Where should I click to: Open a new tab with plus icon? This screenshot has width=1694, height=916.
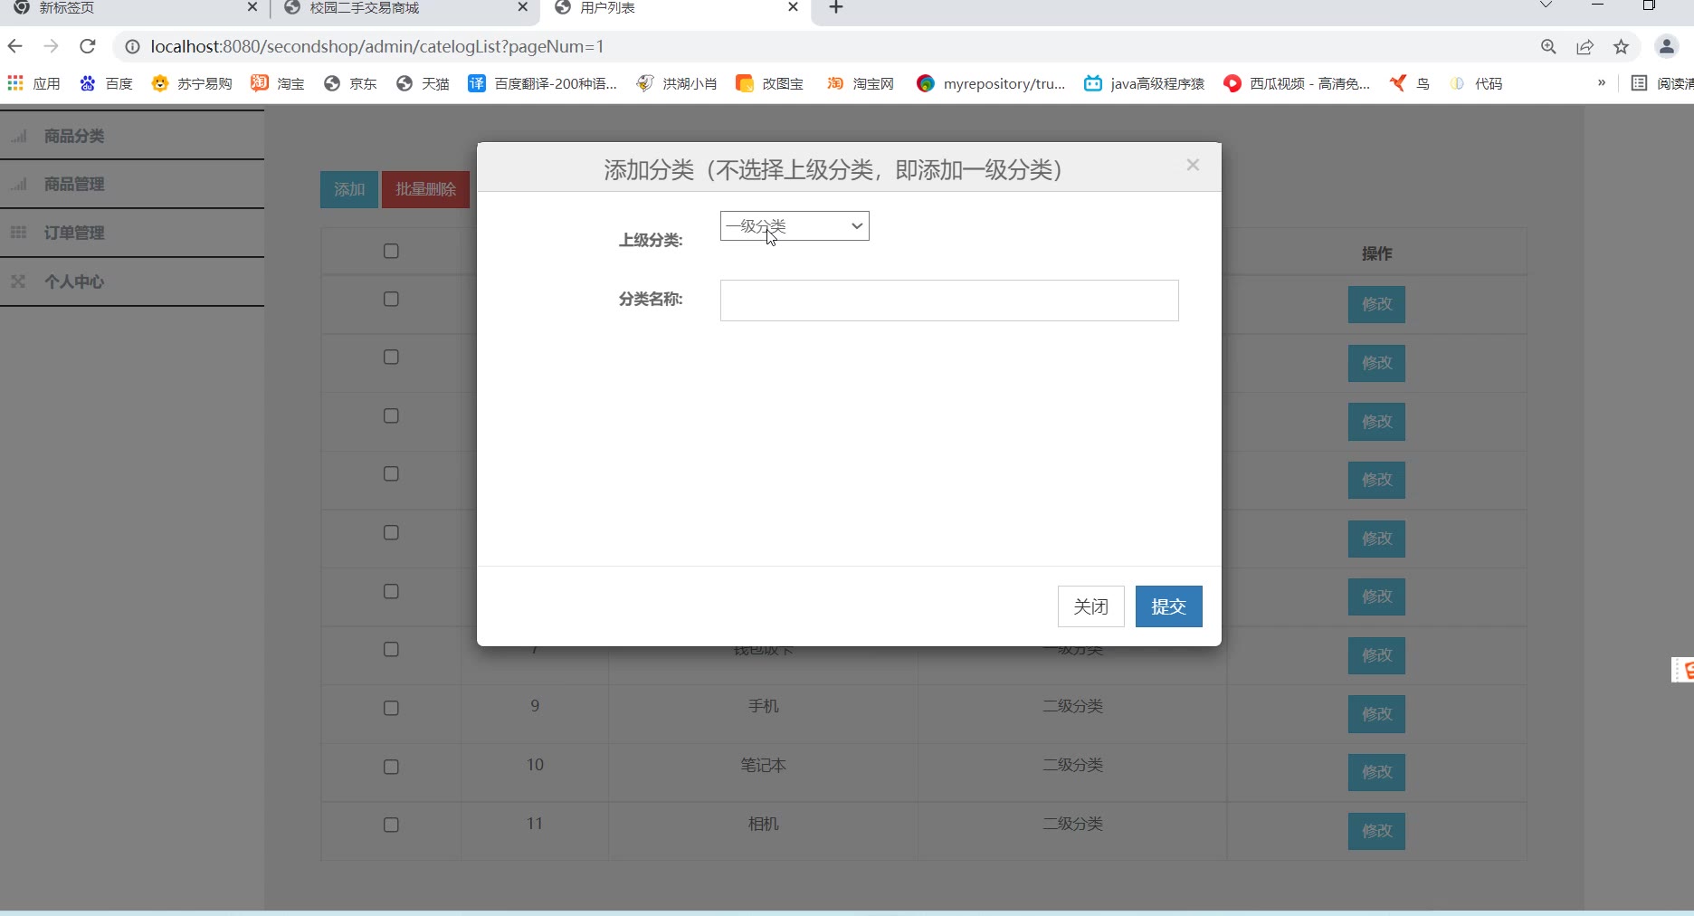[x=836, y=8]
